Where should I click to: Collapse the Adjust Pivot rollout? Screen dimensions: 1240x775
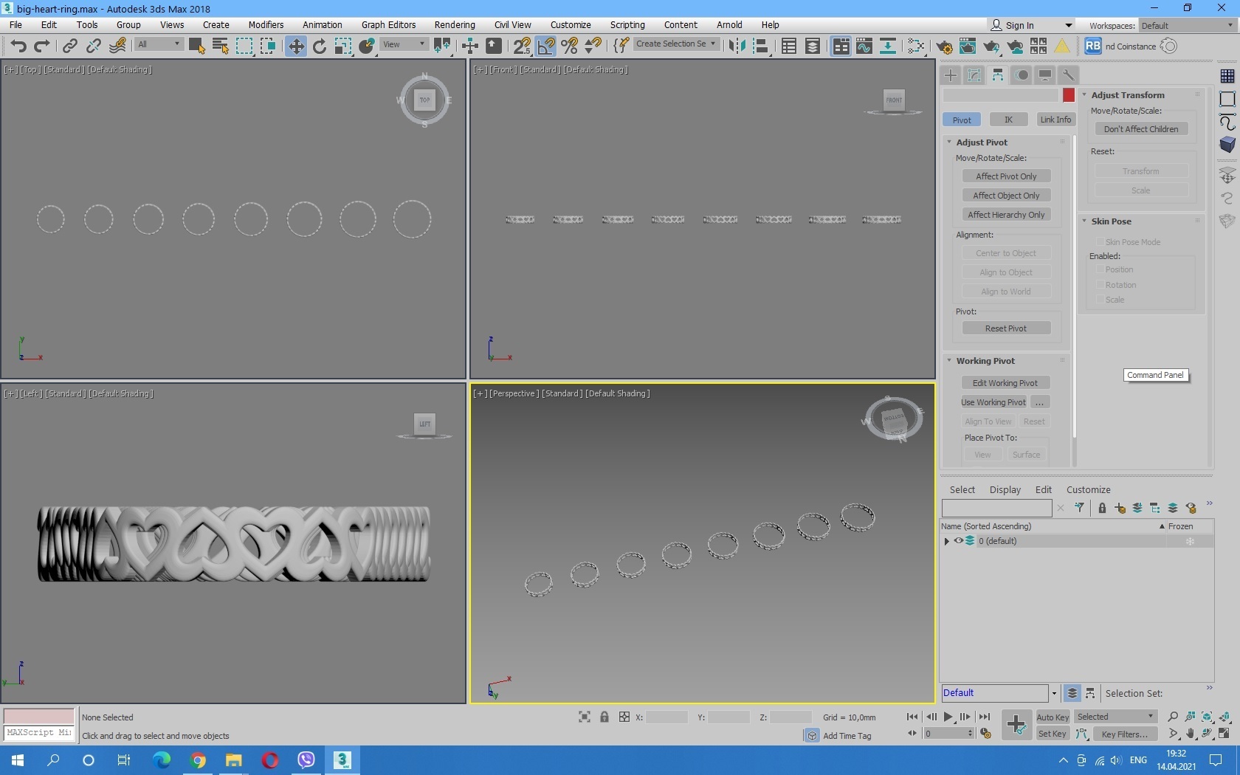coord(982,142)
